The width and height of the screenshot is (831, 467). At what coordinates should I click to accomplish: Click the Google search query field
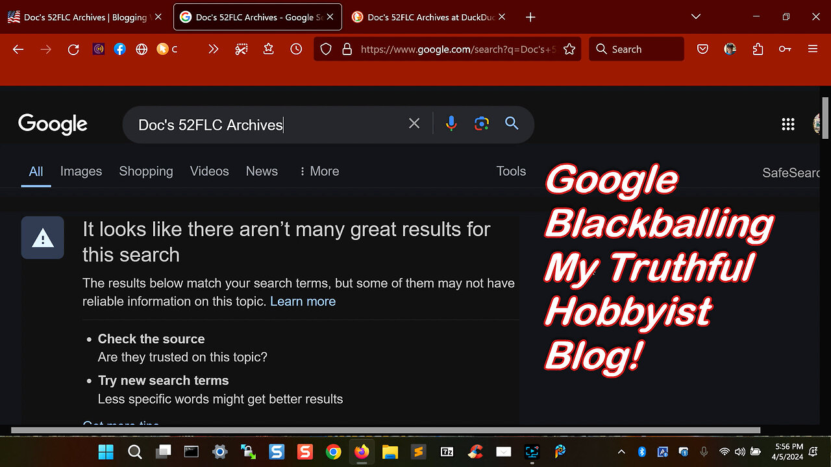tap(266, 125)
